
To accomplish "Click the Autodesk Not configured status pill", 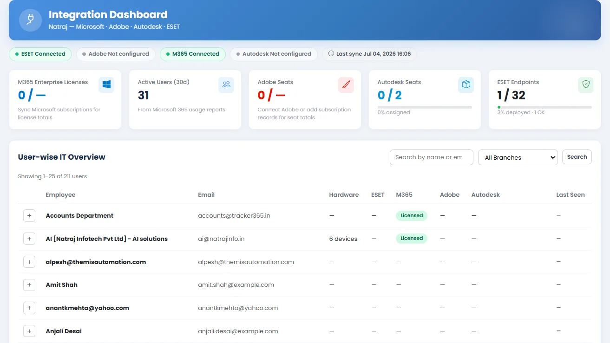I will point(274,54).
